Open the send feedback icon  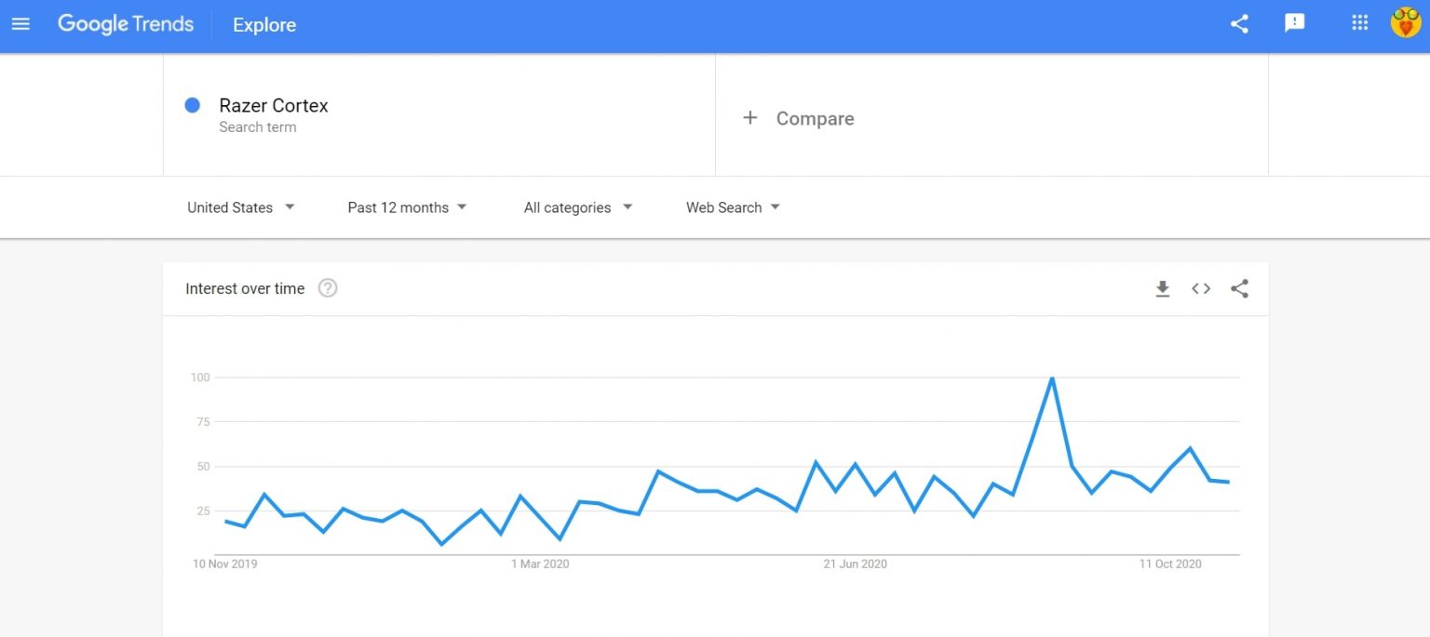[1294, 24]
